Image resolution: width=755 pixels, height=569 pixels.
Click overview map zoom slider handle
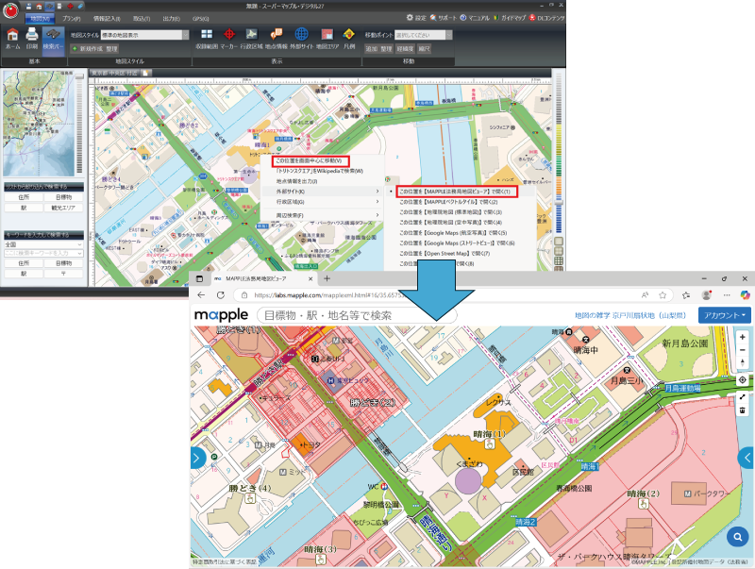[79, 77]
